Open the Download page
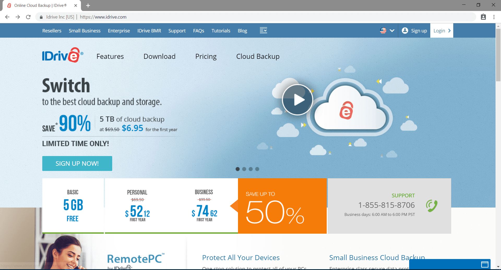 point(159,56)
